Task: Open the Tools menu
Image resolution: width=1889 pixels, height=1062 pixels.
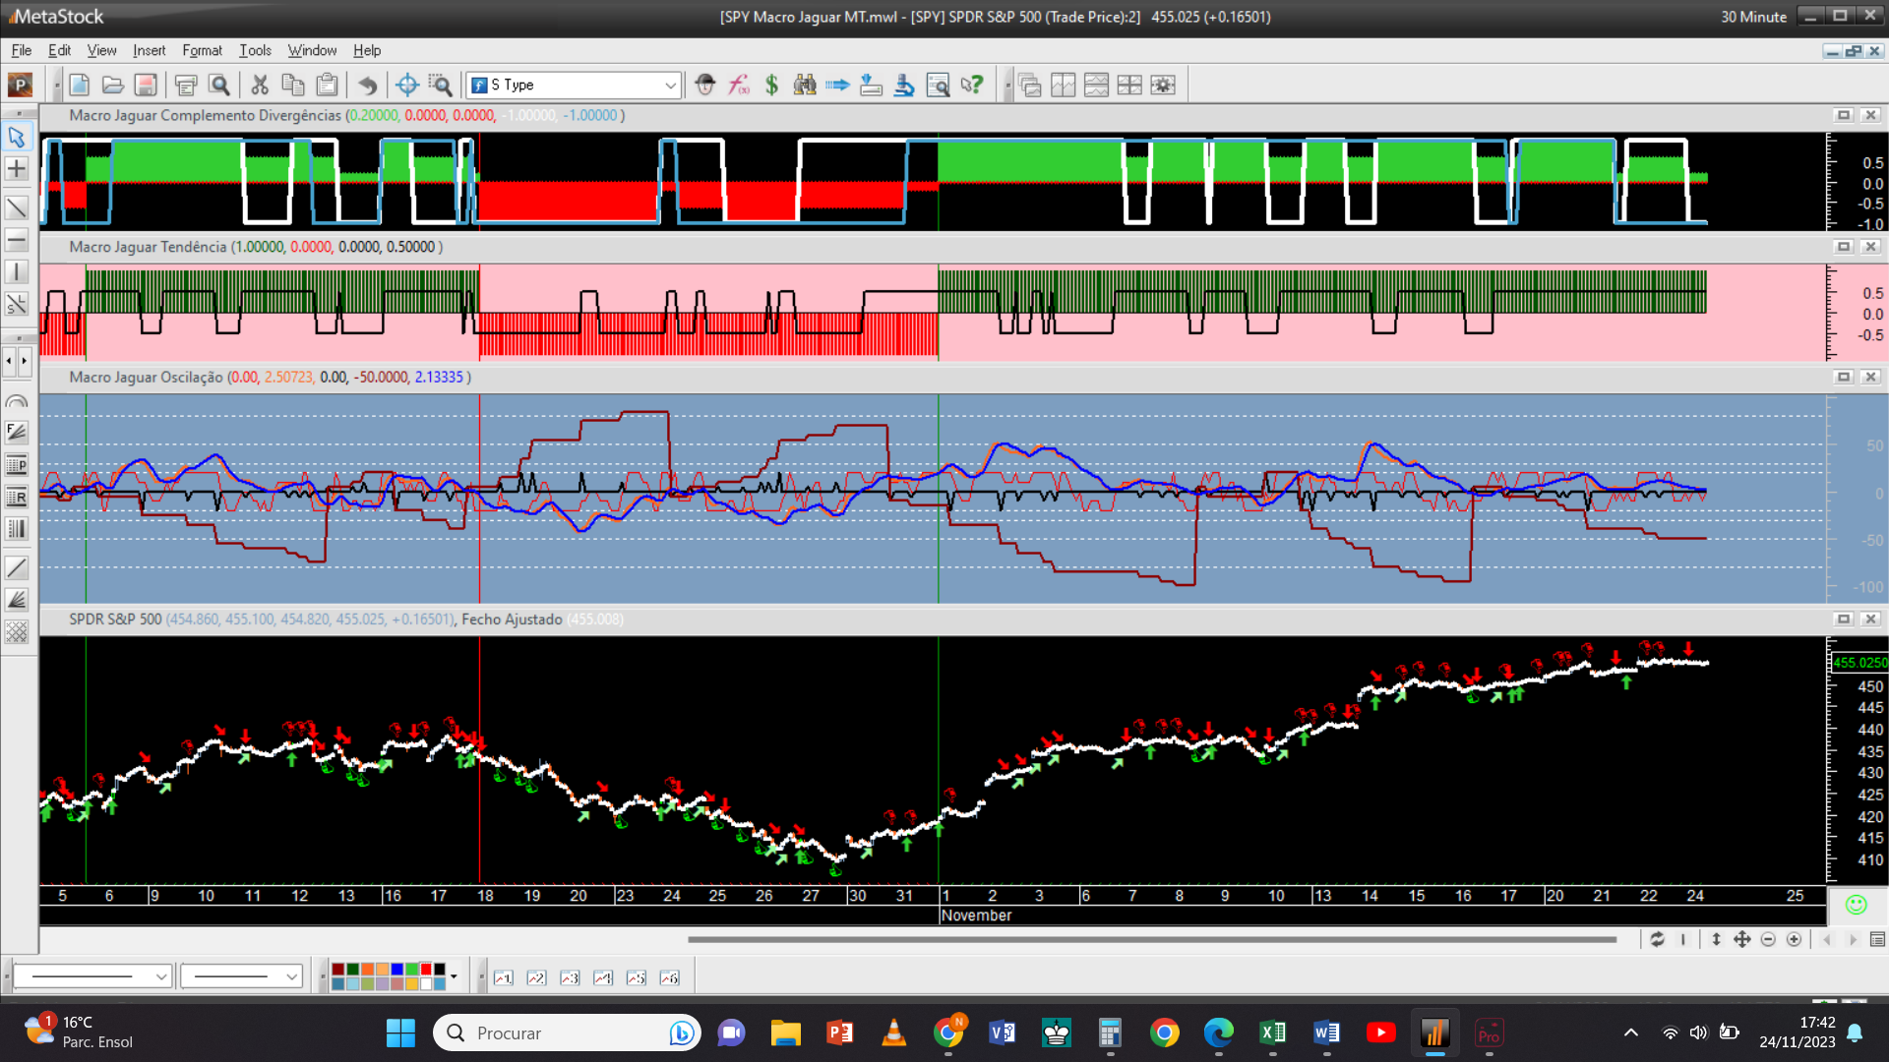Action: pos(255,50)
